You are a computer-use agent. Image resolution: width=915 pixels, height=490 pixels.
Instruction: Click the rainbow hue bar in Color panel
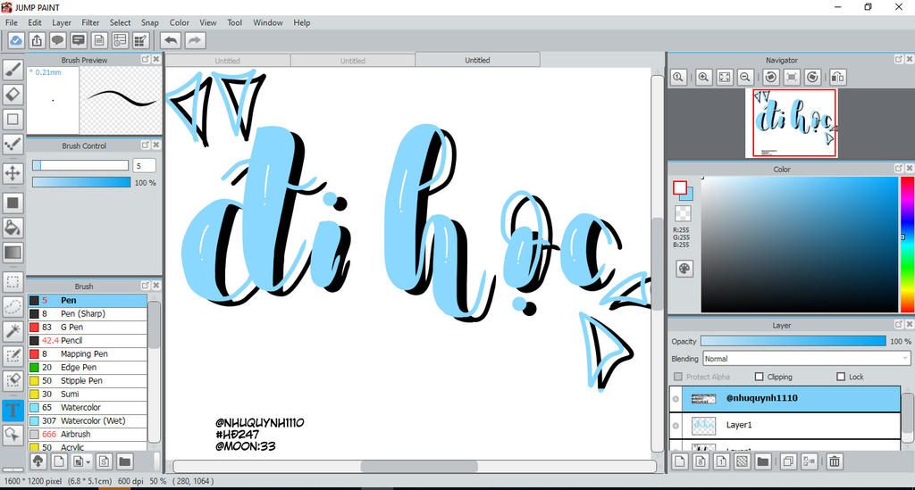908,245
